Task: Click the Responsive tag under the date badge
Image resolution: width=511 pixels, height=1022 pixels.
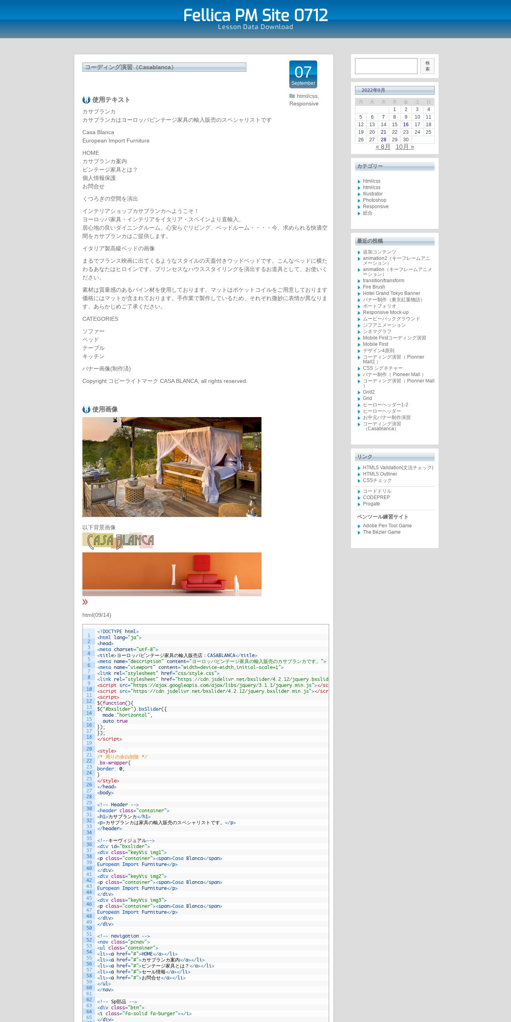Action: (304, 103)
